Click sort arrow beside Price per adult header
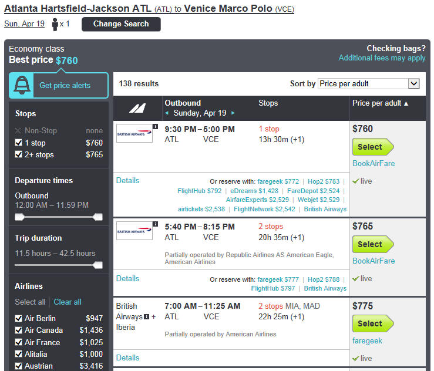Screen dimensions: 434x371 (x=406, y=103)
